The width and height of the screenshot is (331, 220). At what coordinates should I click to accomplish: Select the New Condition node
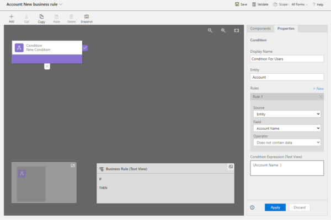coord(47,52)
